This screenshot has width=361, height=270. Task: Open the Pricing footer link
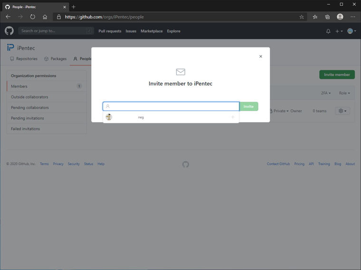(x=299, y=164)
